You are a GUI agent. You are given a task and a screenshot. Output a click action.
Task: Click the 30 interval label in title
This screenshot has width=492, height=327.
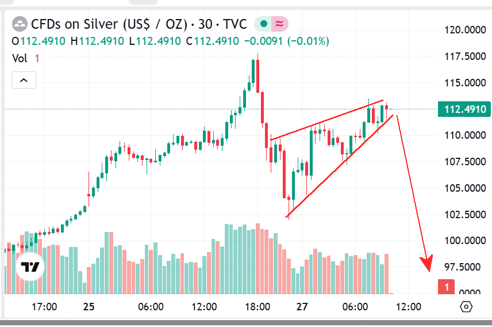pos(205,24)
